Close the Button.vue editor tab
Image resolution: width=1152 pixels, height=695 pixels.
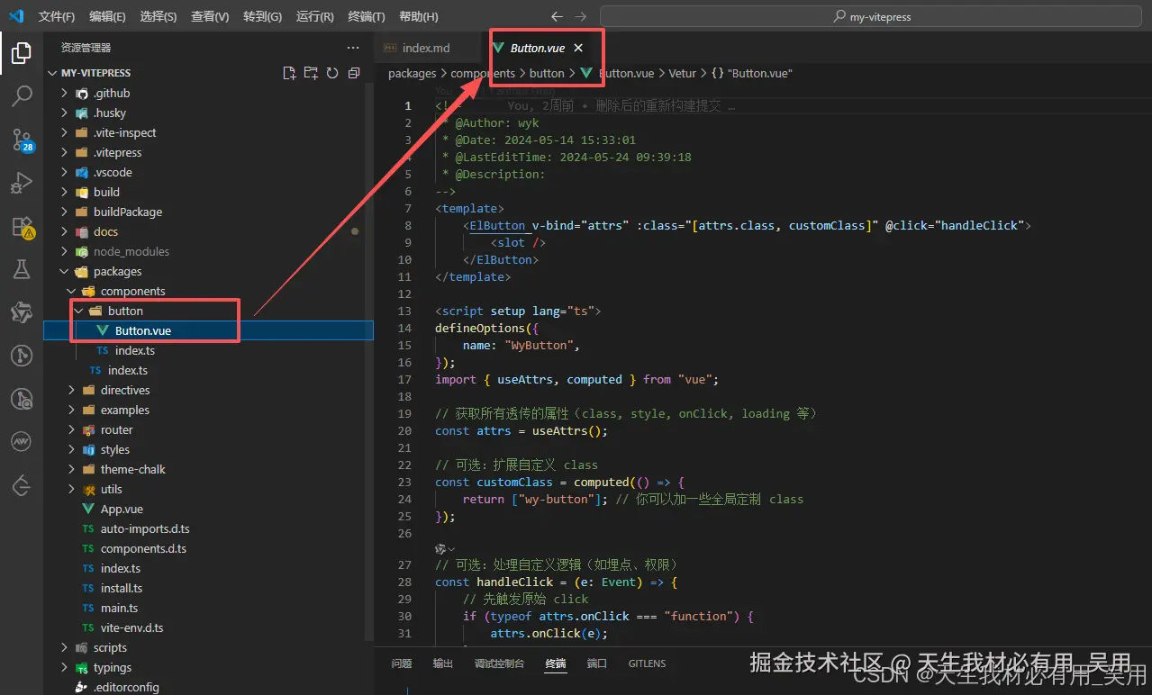pyautogui.click(x=578, y=48)
